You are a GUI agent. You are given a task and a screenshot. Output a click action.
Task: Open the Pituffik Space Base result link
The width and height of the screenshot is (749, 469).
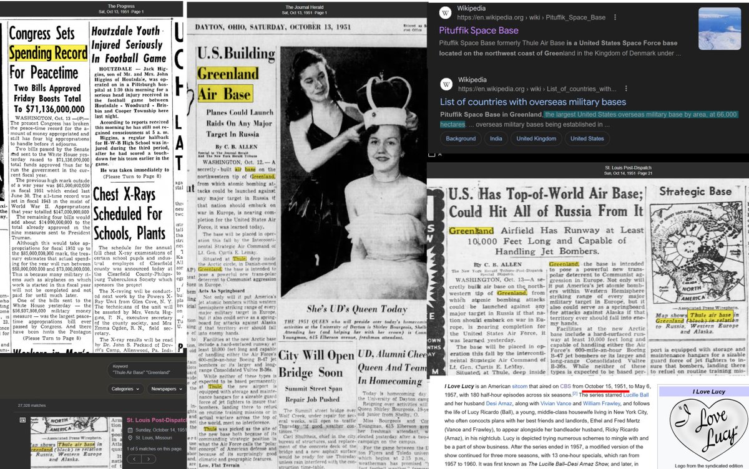pyautogui.click(x=479, y=31)
